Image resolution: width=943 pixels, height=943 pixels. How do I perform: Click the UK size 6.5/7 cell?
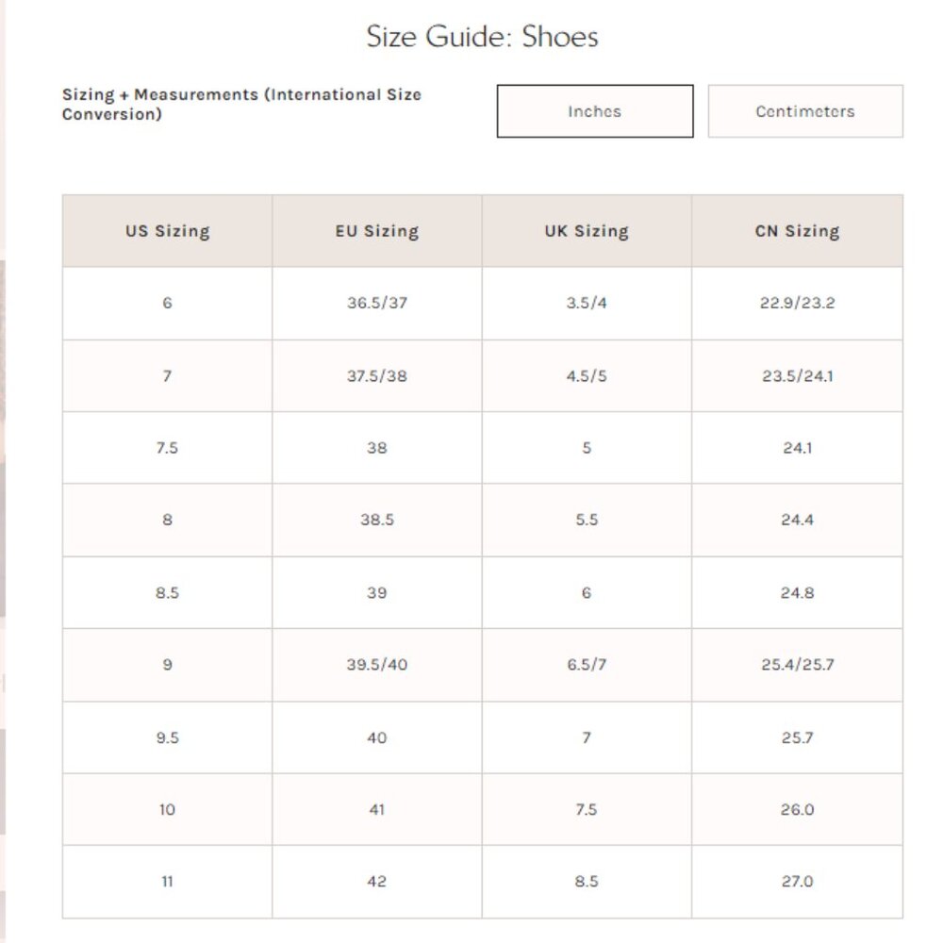click(x=587, y=665)
